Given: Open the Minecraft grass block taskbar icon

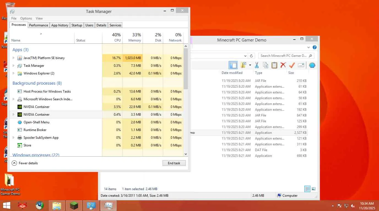Looking at the screenshot, I should (x=74, y=206).
